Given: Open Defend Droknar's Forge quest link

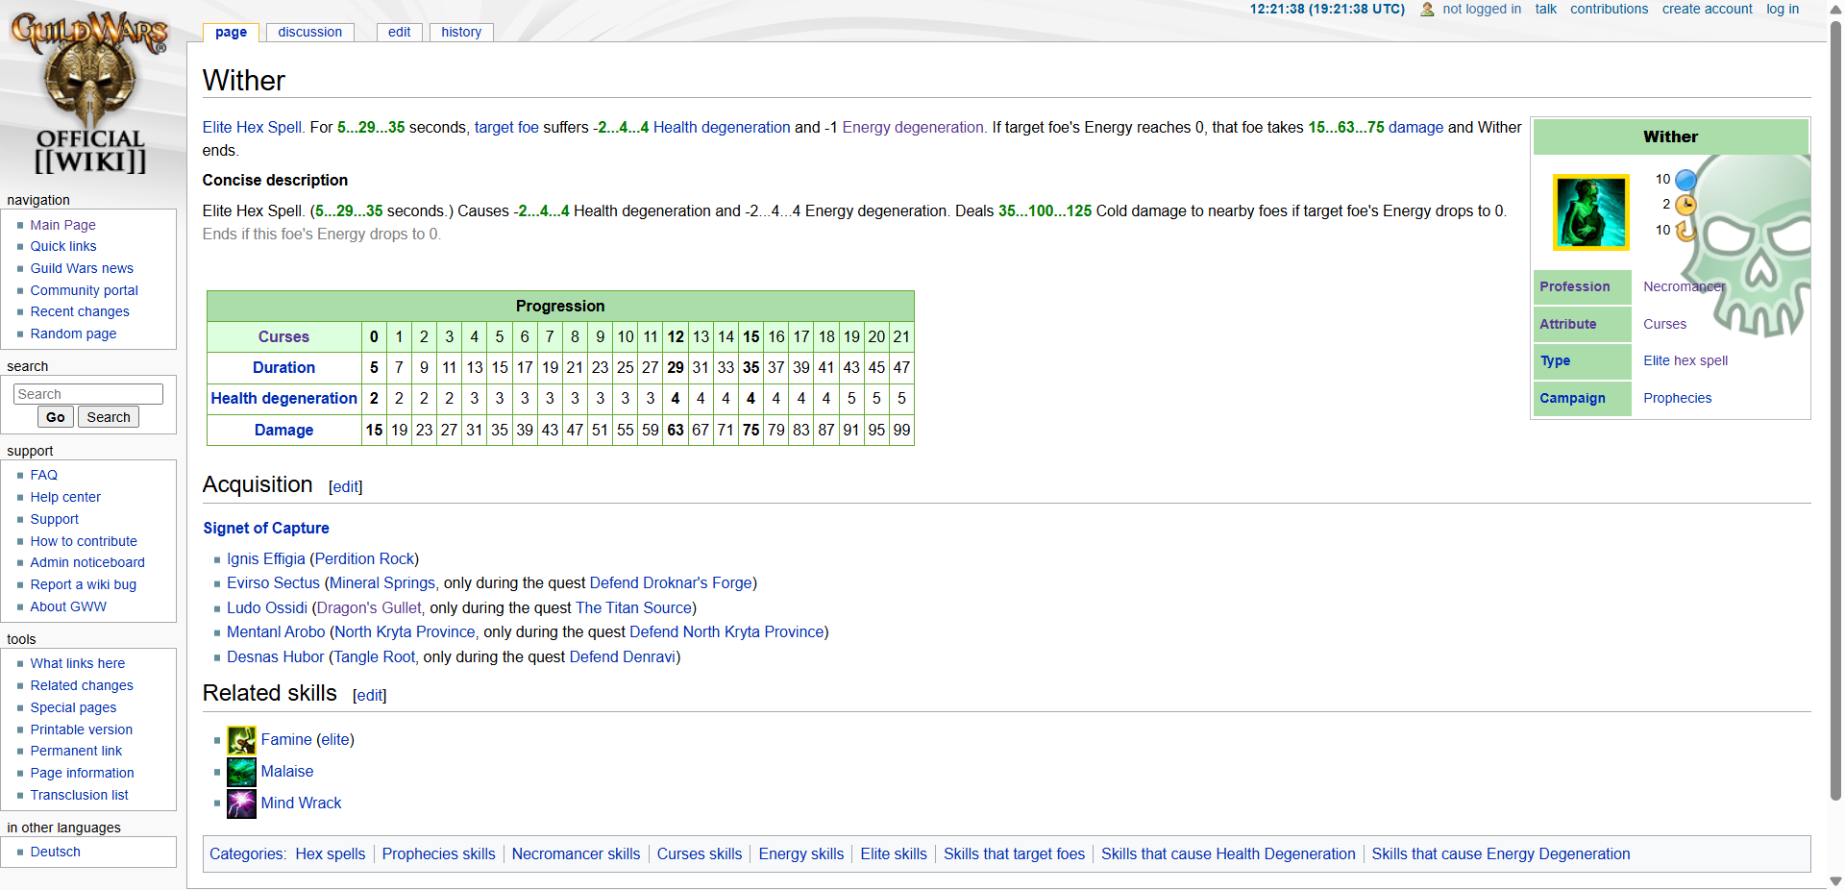Looking at the screenshot, I should point(671,583).
